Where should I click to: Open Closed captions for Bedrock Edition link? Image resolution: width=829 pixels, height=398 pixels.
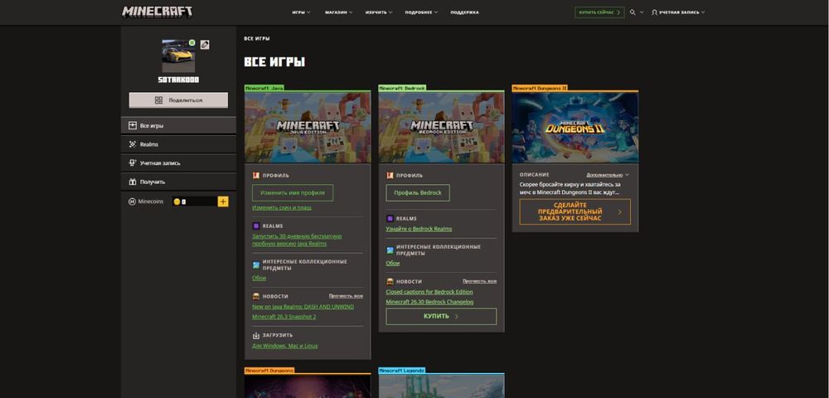click(429, 292)
